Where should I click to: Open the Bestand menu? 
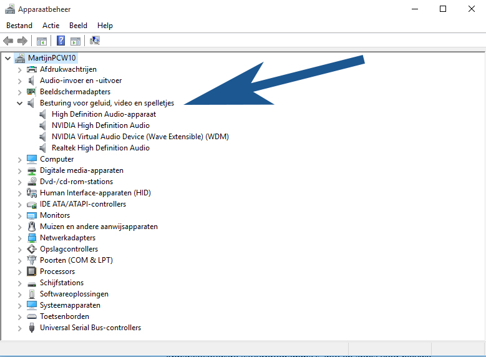point(19,26)
